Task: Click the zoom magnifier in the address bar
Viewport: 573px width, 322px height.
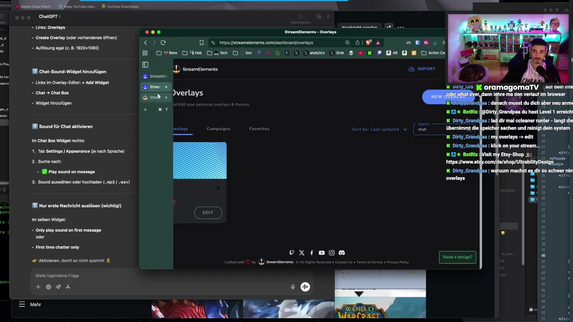Action: point(347,42)
